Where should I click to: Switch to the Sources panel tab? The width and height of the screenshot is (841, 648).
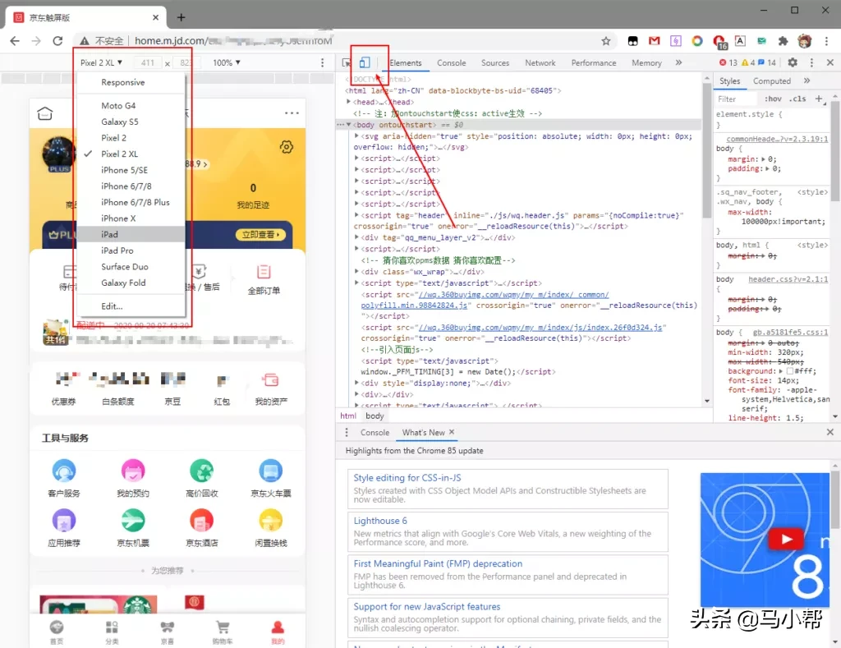click(x=495, y=62)
